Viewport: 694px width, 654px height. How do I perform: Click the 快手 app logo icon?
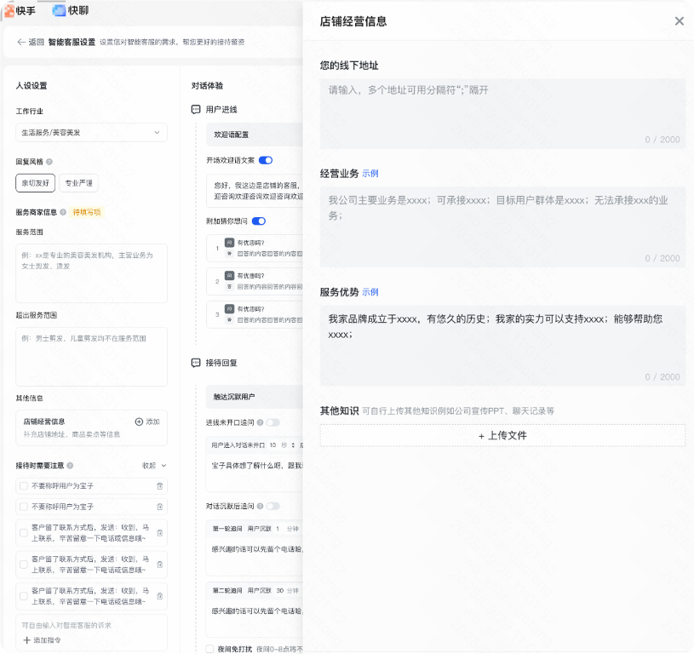[x=11, y=10]
